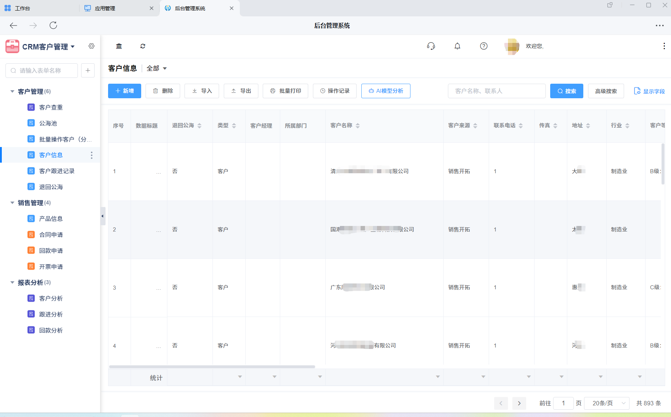Click the 显示字段 field display icon
Image resolution: width=671 pixels, height=417 pixels.
637,91
